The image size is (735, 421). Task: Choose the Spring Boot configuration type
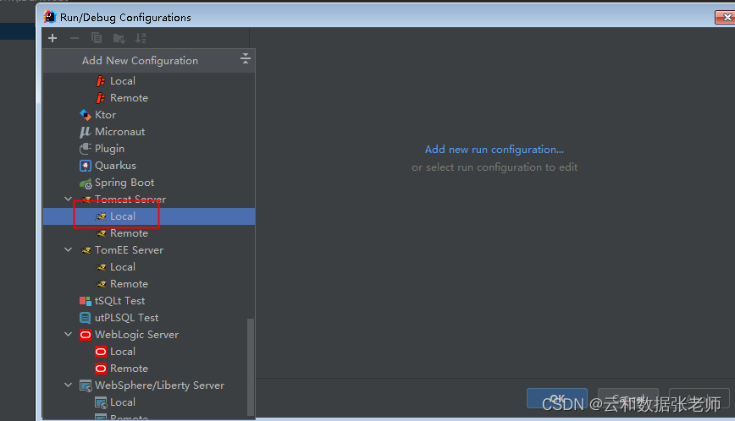[149, 183]
